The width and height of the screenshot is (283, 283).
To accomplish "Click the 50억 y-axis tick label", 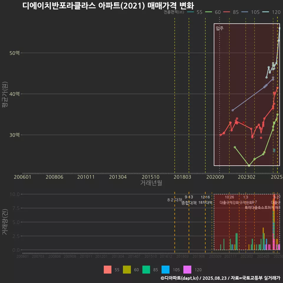I will pos(15,53).
